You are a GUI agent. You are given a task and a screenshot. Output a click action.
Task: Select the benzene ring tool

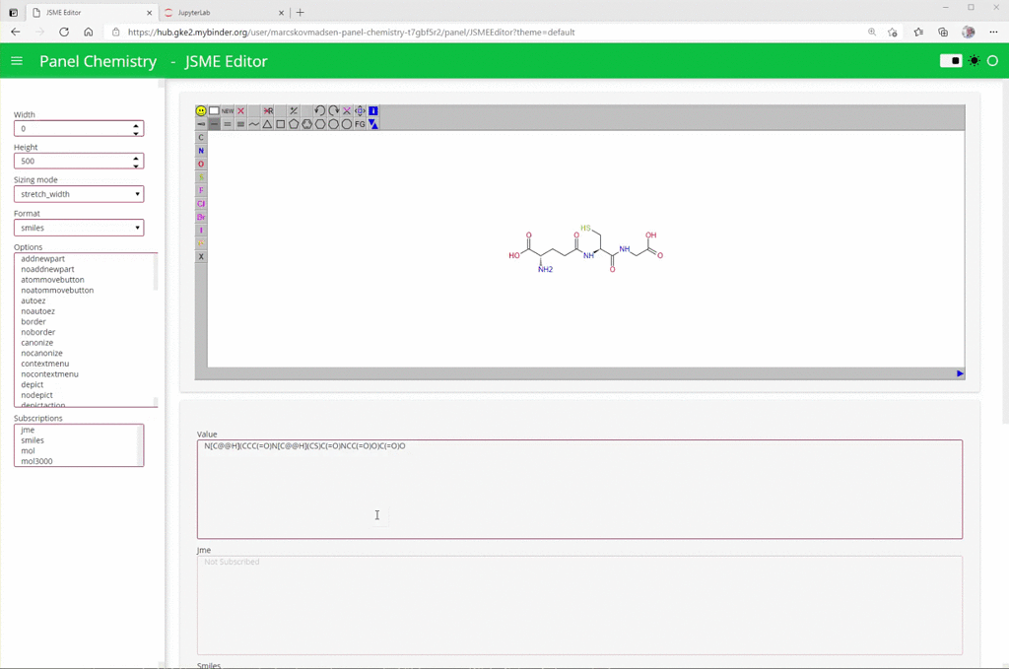click(307, 124)
